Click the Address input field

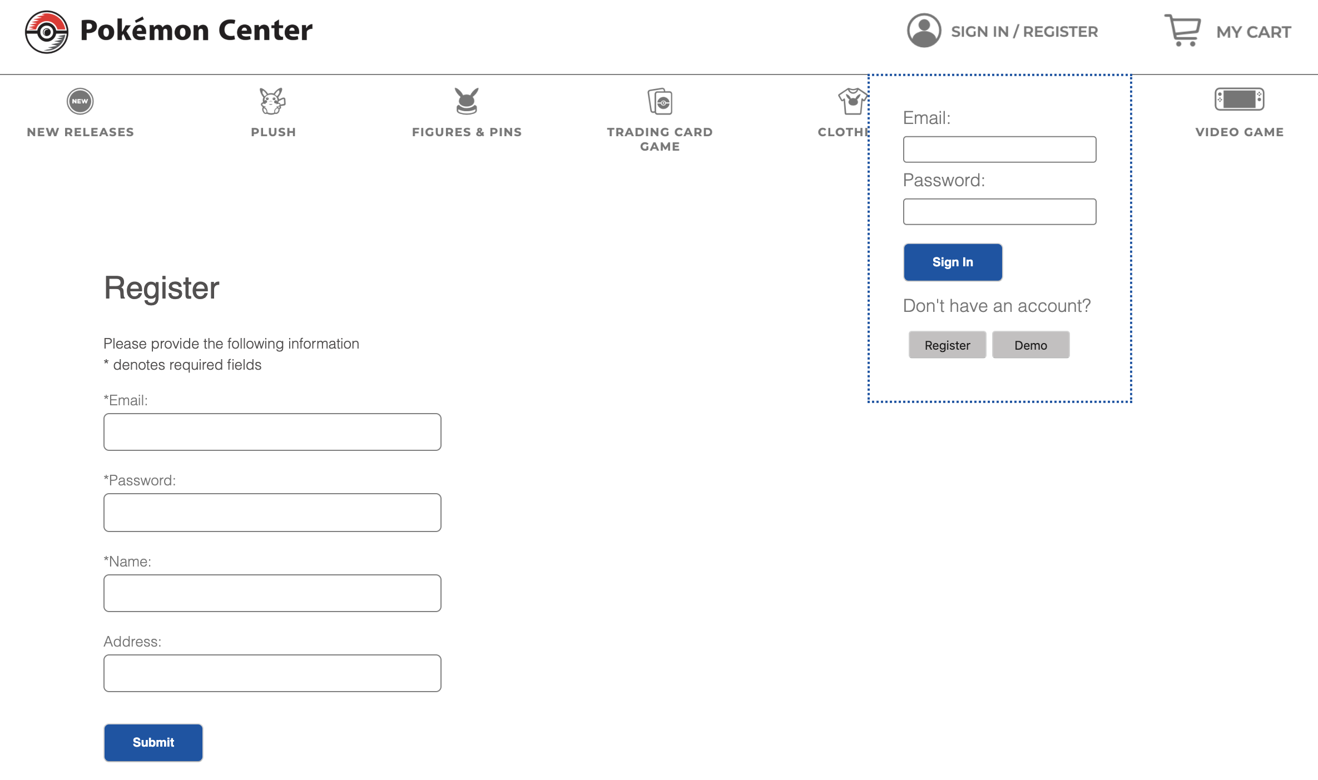click(272, 673)
